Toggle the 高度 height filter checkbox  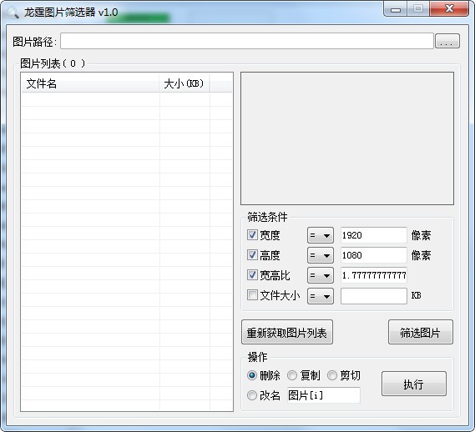pos(252,255)
